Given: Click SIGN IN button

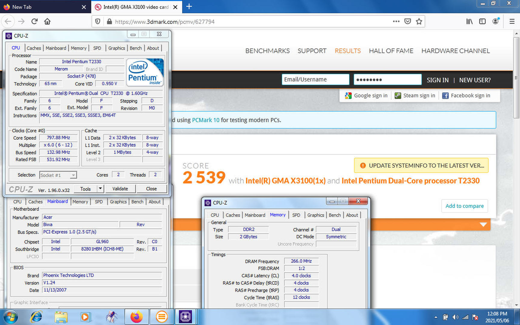Looking at the screenshot, I should coord(438,80).
